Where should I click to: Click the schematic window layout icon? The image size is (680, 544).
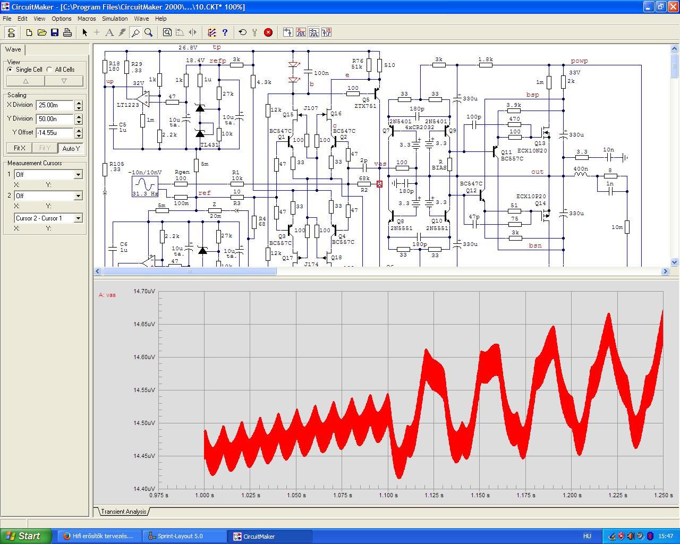click(287, 32)
